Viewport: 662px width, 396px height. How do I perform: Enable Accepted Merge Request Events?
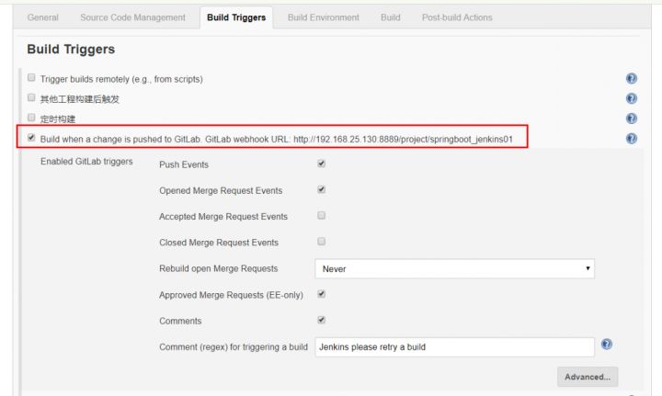click(x=321, y=216)
